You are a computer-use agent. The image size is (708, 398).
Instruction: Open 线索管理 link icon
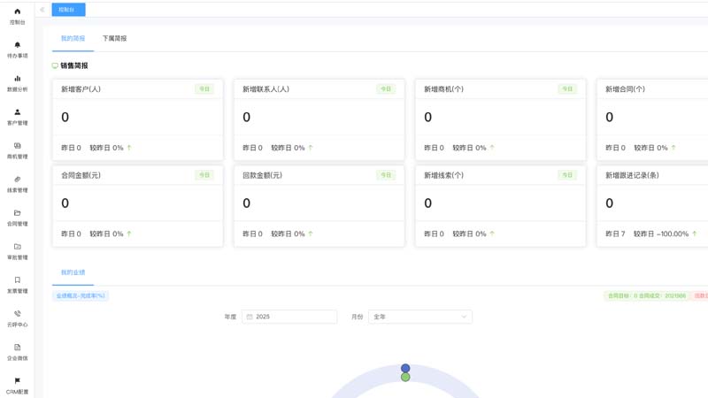click(17, 180)
